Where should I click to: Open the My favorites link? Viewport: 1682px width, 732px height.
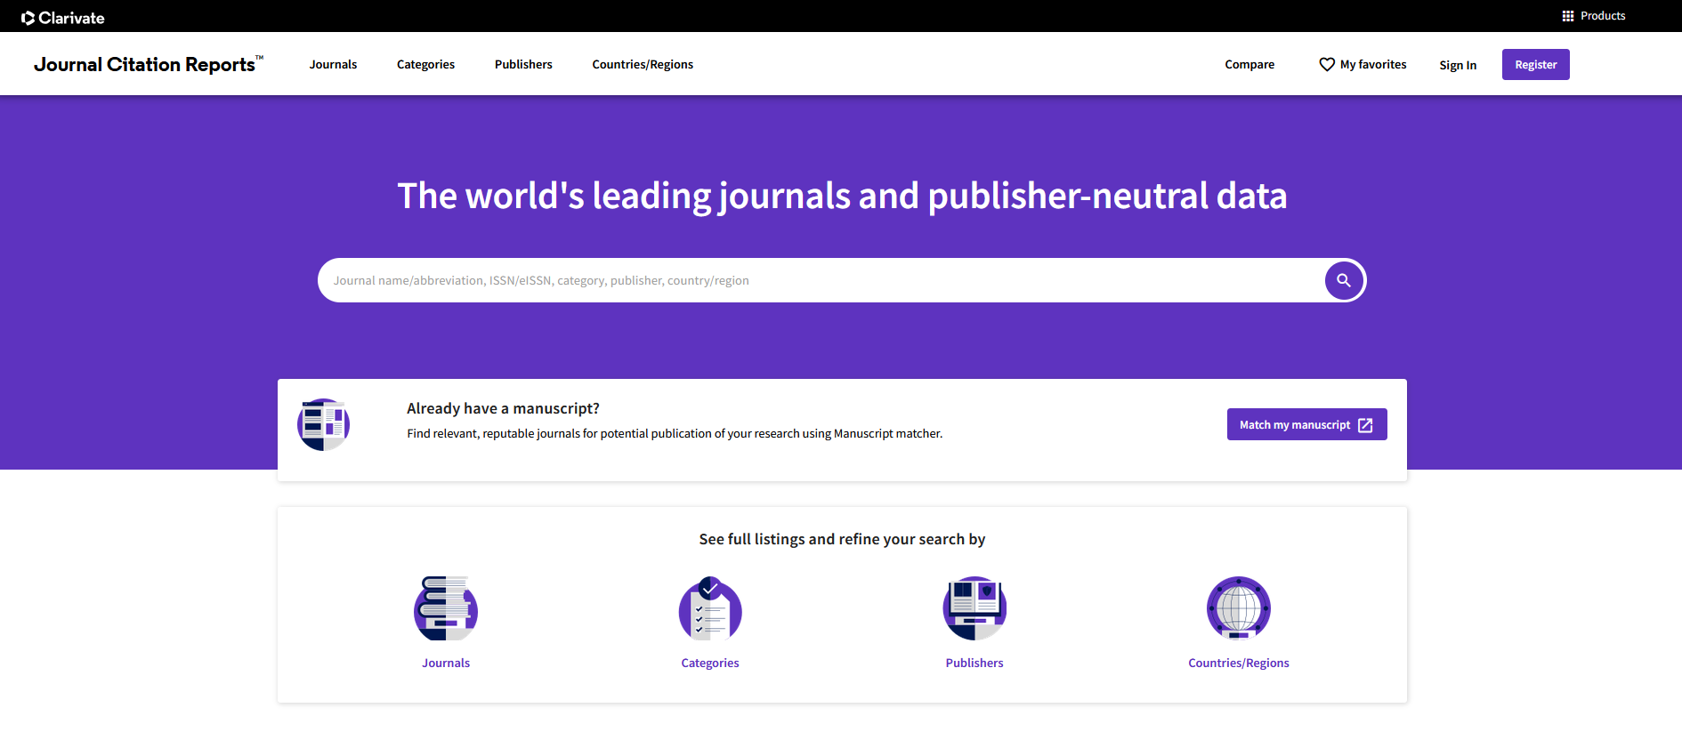(x=1373, y=64)
